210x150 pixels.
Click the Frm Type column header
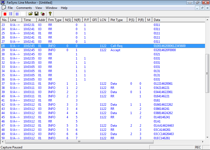(x=55, y=20)
